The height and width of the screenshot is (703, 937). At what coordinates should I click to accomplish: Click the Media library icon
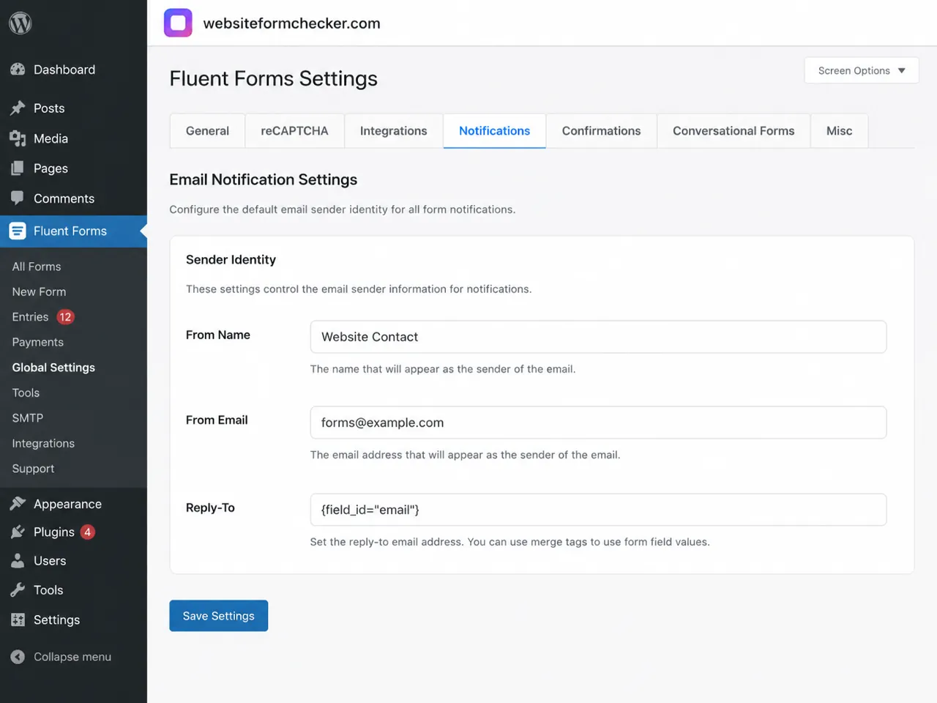(x=18, y=138)
